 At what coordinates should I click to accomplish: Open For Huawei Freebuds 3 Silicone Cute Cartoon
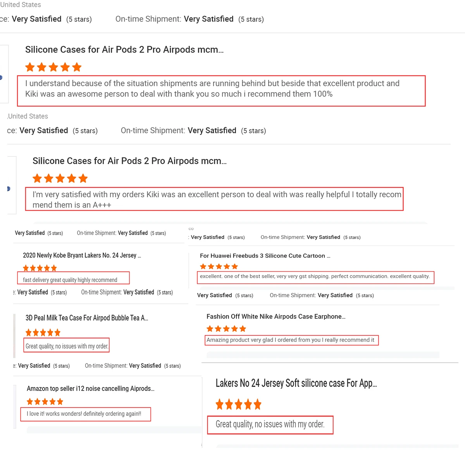[265, 256]
